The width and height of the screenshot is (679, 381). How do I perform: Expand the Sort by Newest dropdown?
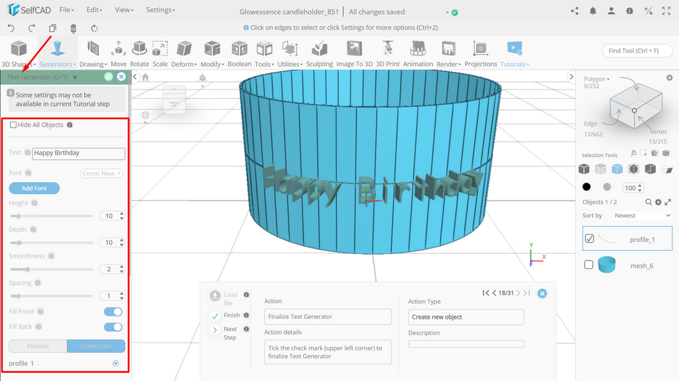(642, 215)
